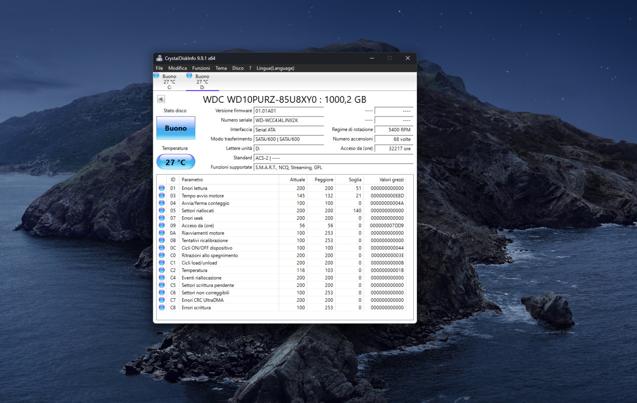
Task: Click the Soglia column header
Action: coord(349,180)
